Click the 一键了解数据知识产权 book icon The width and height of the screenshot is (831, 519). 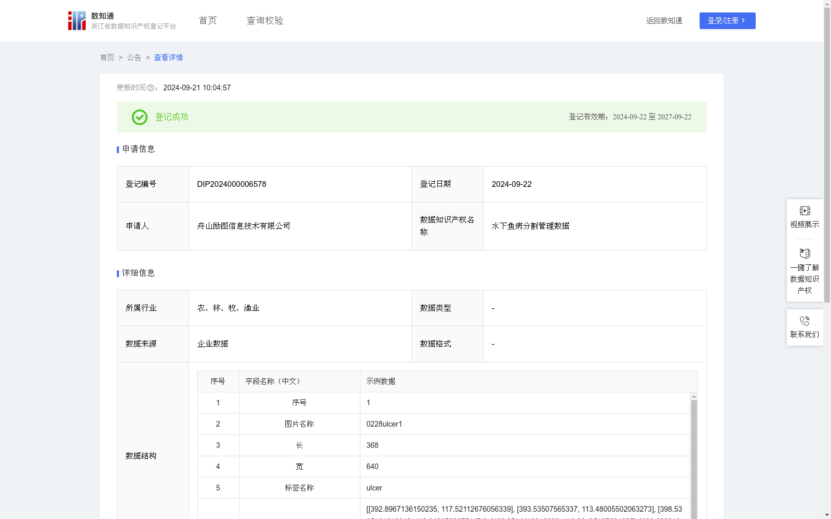pos(805,253)
